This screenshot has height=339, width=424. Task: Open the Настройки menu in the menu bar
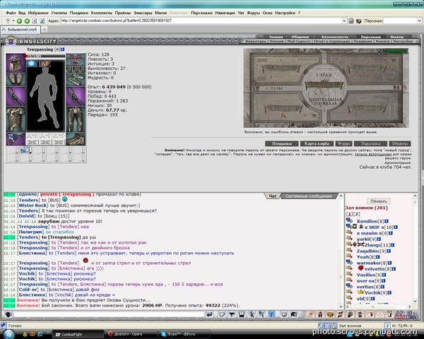tap(285, 13)
